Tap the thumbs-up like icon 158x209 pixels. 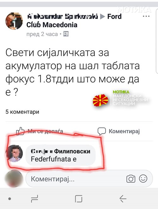pyautogui.click(x=21, y=131)
